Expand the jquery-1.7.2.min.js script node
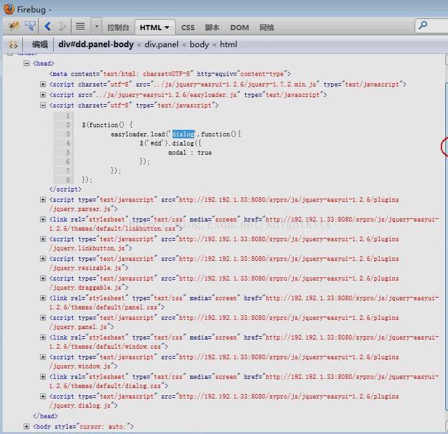Viewport: 448px width, 434px height. point(43,84)
